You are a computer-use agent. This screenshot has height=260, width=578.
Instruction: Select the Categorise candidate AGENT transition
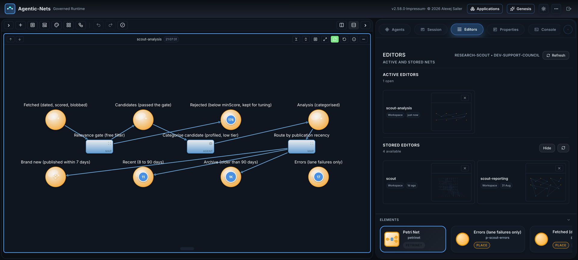coord(200,147)
